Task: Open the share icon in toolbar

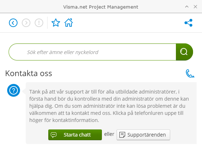Action: coord(188,23)
